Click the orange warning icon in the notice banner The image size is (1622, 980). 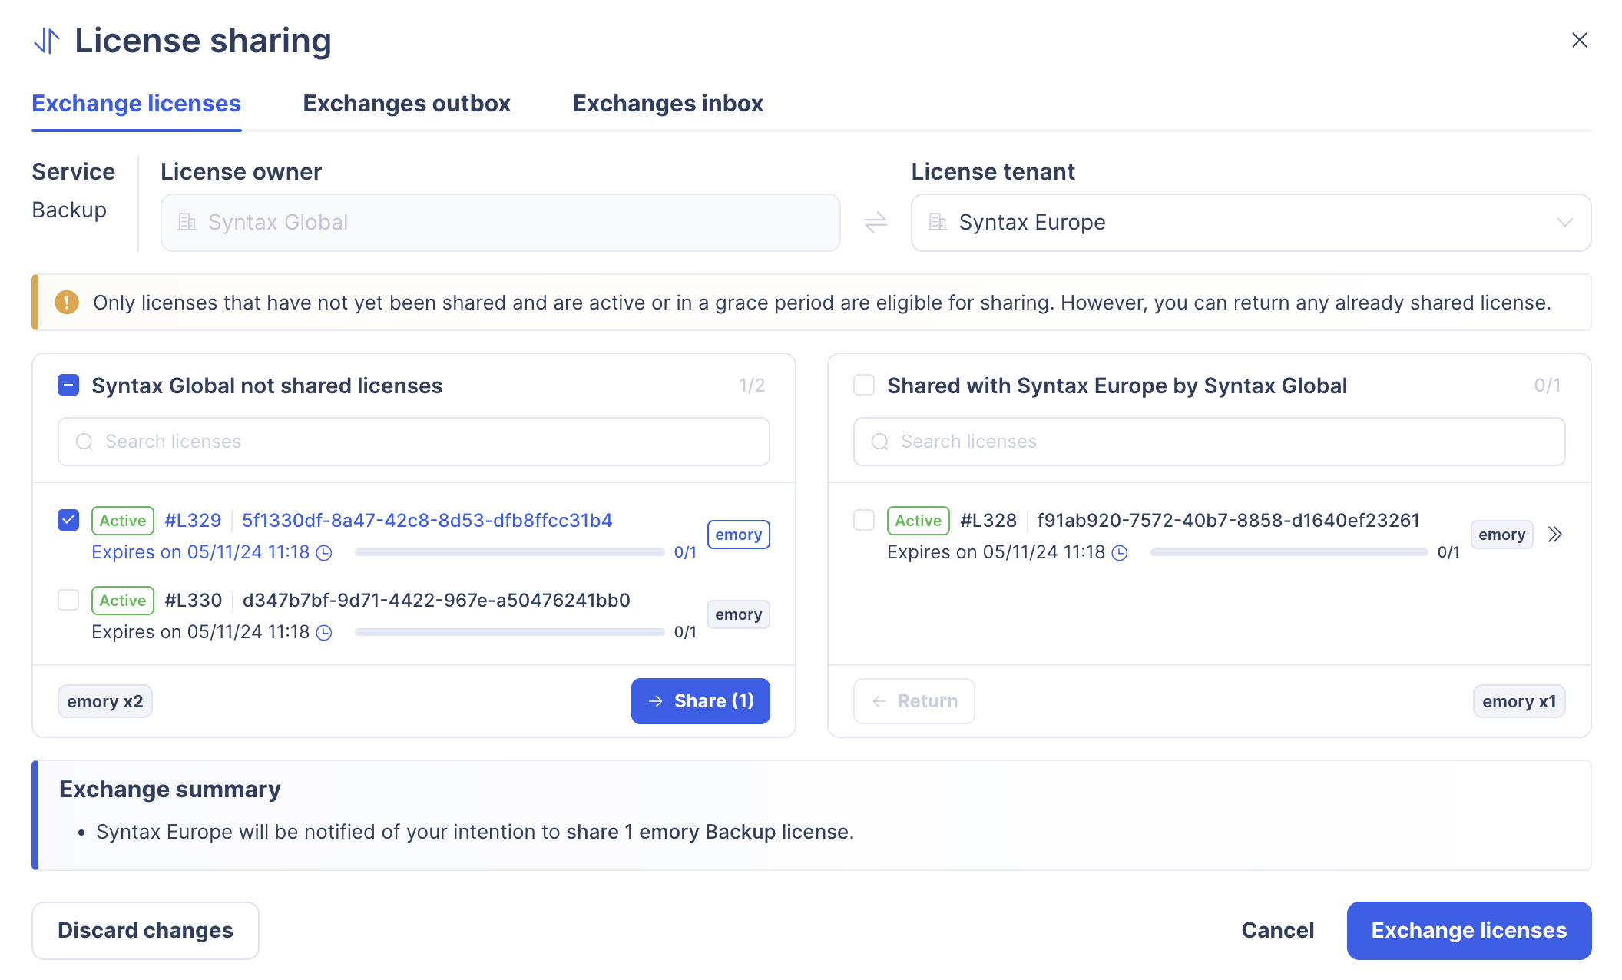(x=67, y=303)
